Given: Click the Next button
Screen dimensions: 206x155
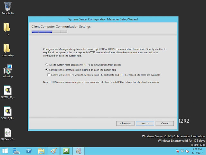Looking at the screenshot, I should 145,123.
